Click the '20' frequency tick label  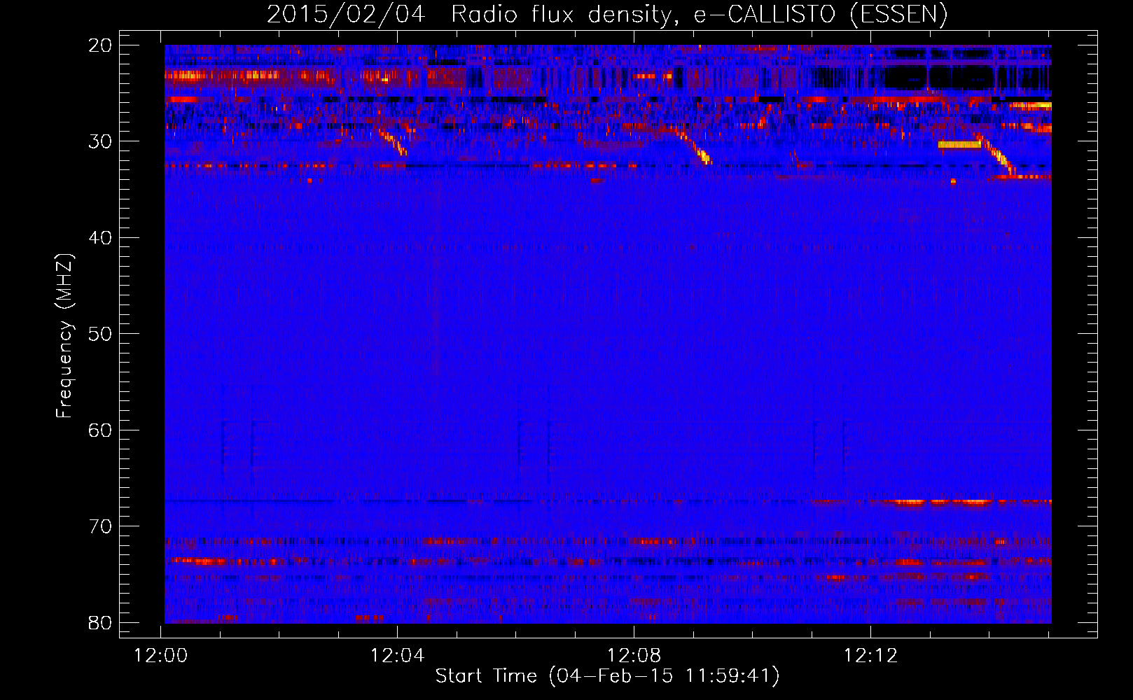(101, 45)
